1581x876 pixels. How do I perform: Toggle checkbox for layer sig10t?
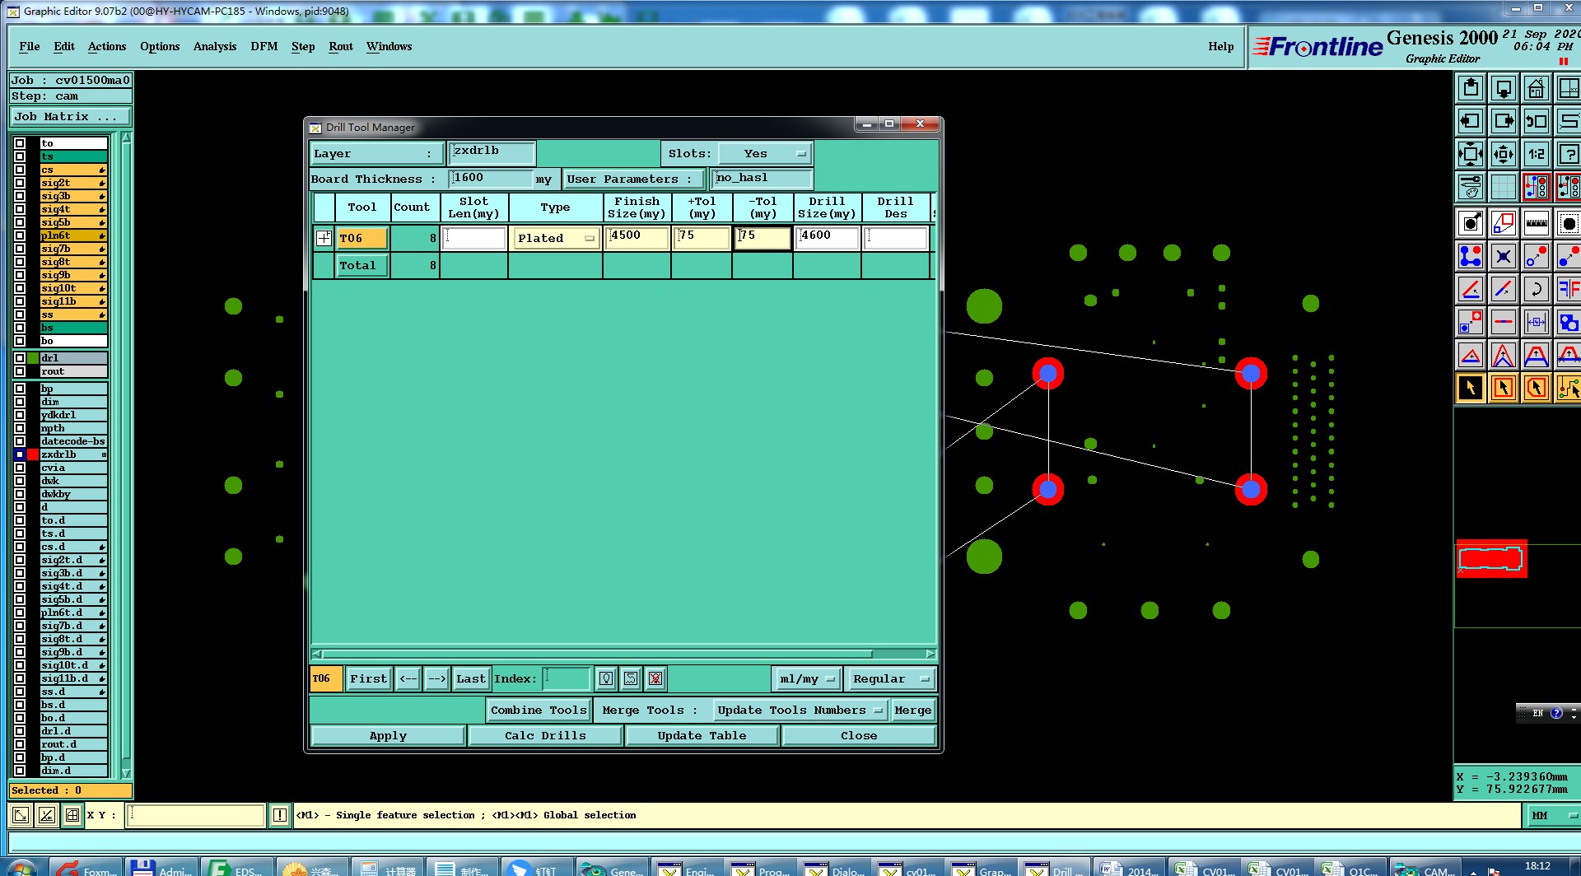pos(20,288)
